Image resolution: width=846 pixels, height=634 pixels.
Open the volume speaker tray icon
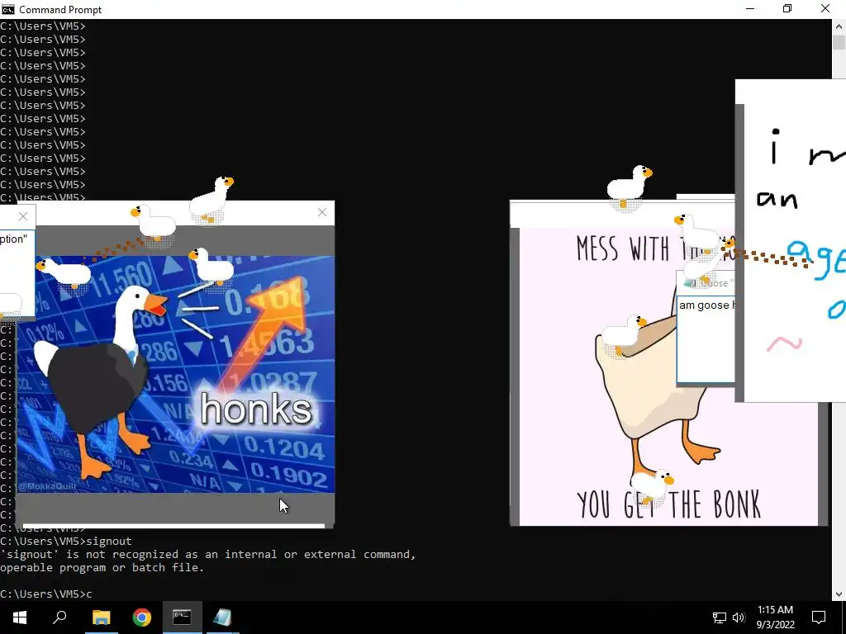(738, 617)
